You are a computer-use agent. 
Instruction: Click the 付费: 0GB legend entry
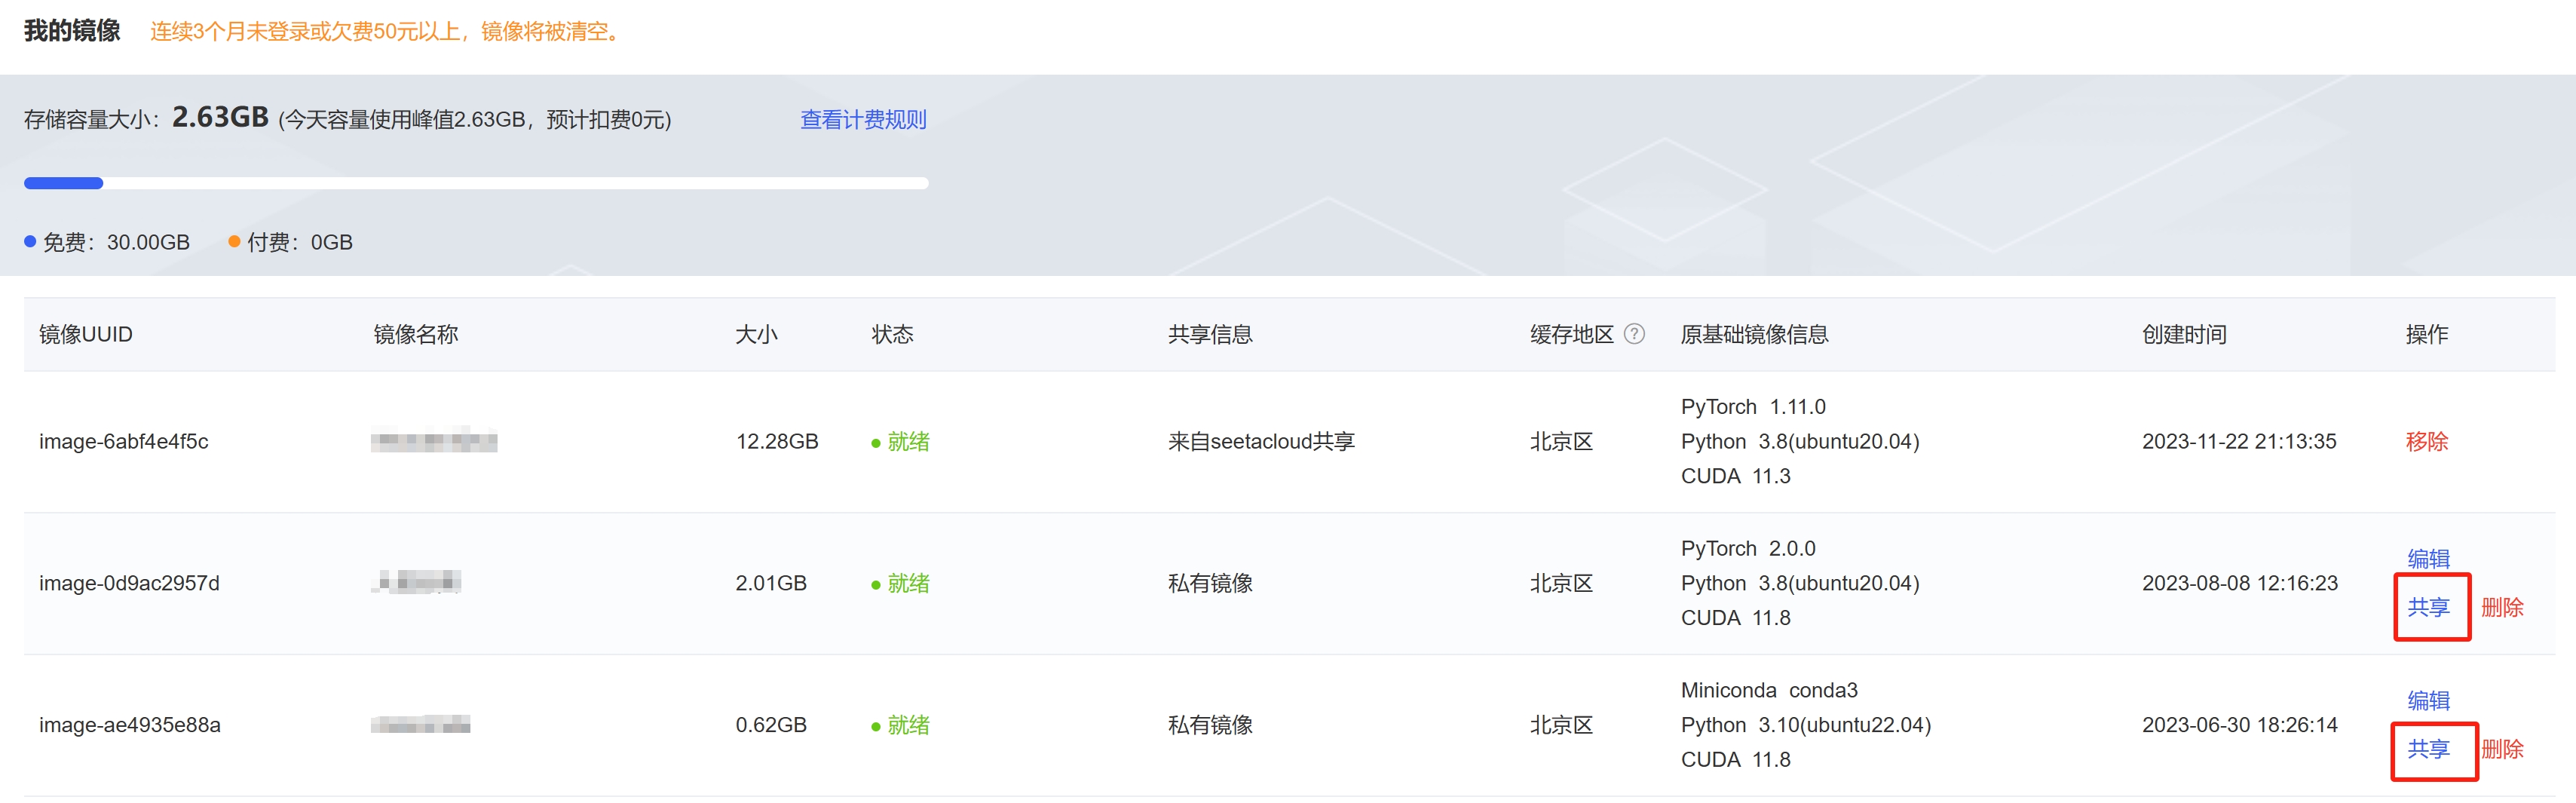pyautogui.click(x=290, y=242)
